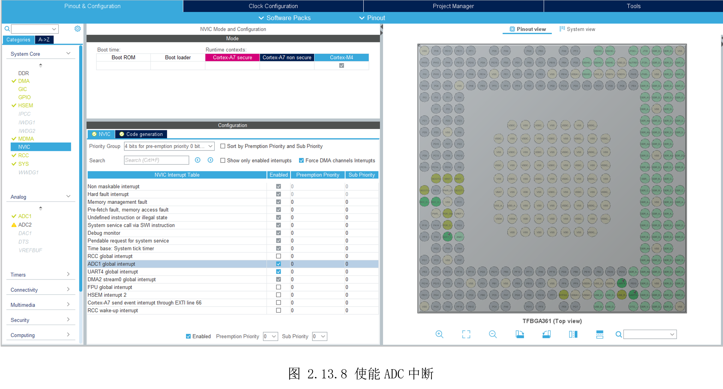Image resolution: width=723 pixels, height=389 pixels.
Task: Click the fit-to-screen pinout icon
Action: tap(466, 334)
